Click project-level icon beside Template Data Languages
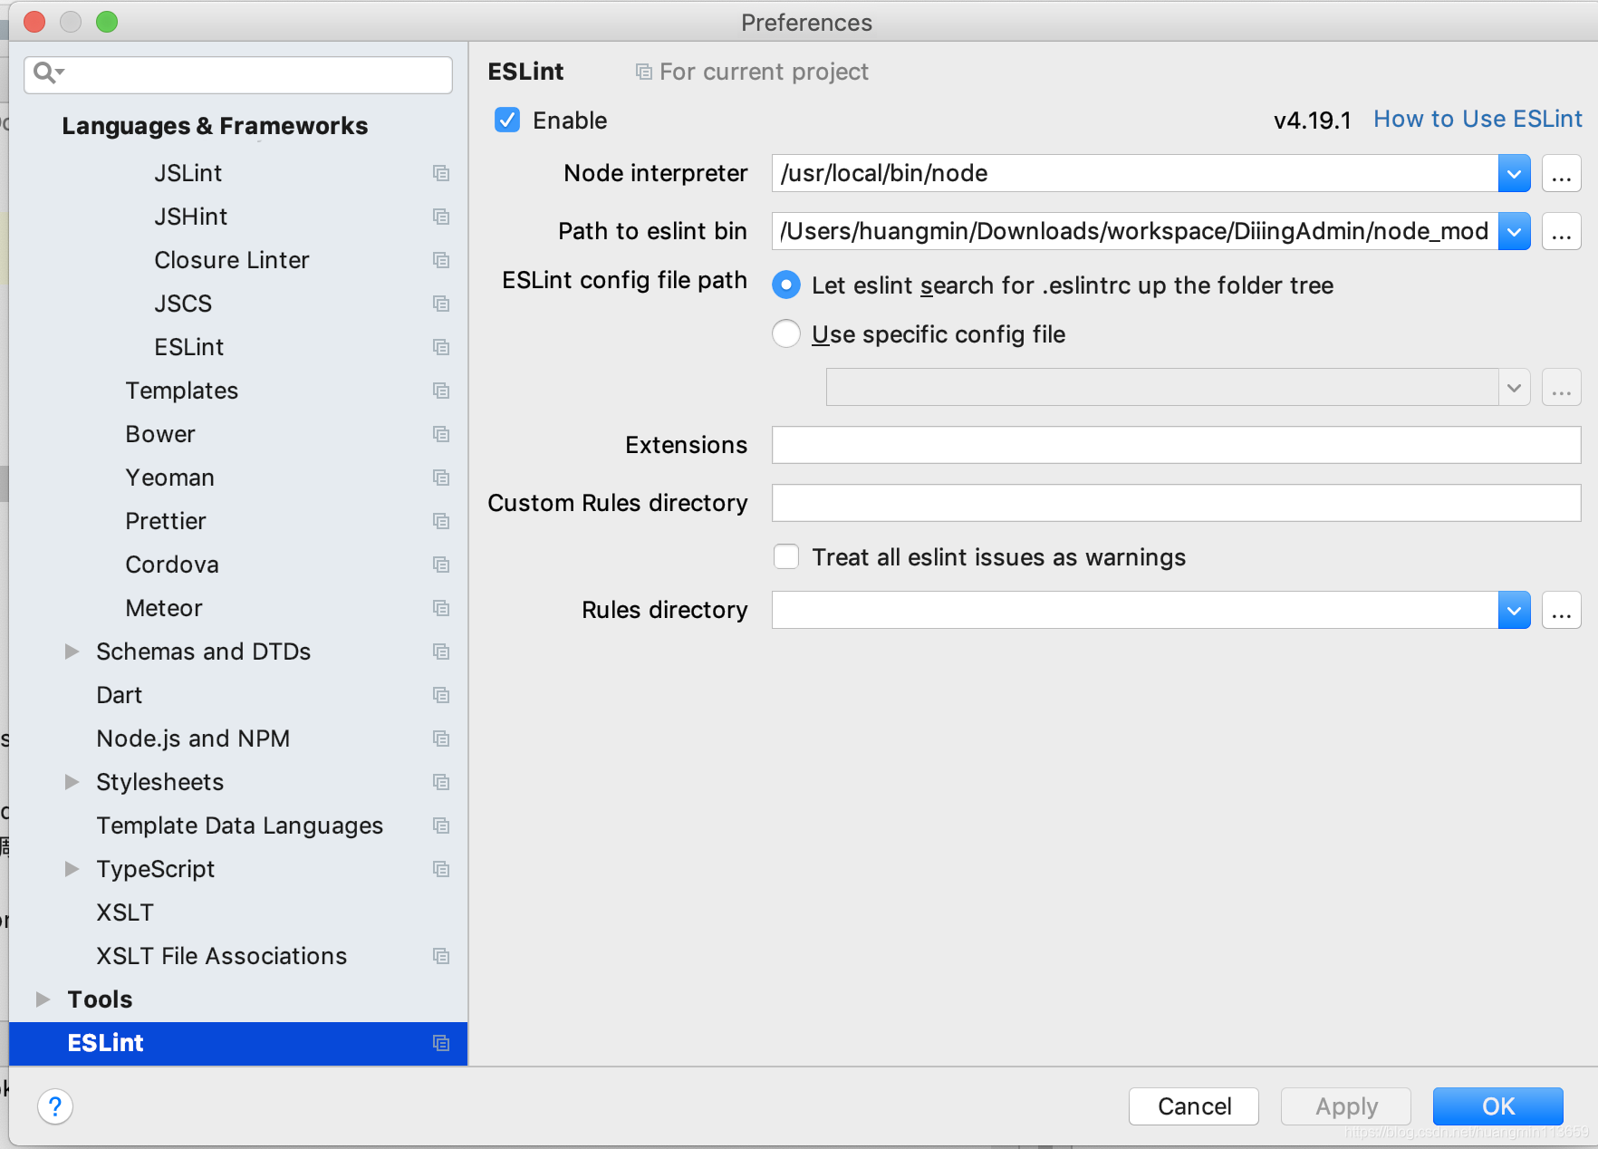The height and width of the screenshot is (1149, 1598). pyautogui.click(x=441, y=826)
